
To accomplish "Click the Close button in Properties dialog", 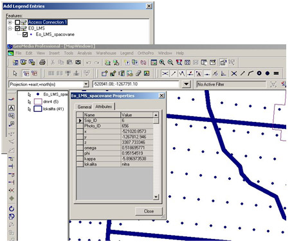I will (x=149, y=211).
